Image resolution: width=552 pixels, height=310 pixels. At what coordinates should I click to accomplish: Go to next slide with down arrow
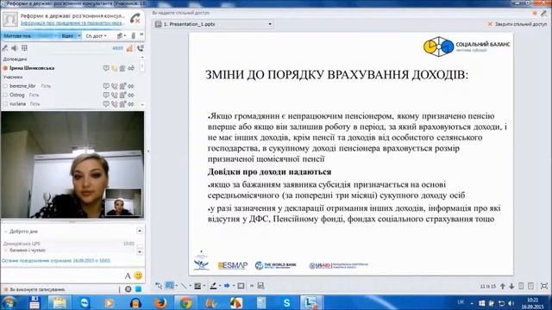tap(511, 287)
